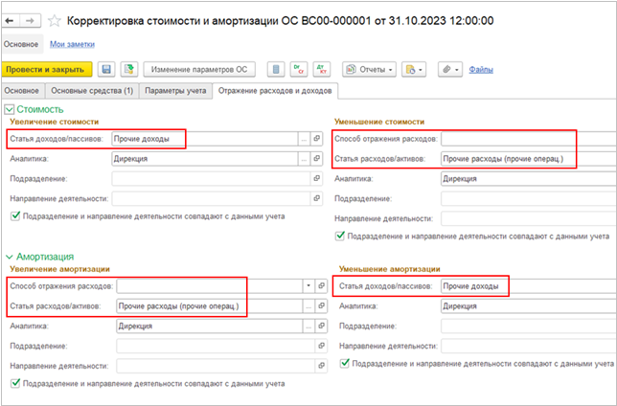Click the Аналитика field under Увеличение амортизации
Image resolution: width=617 pixels, height=406 pixels.
(209, 326)
